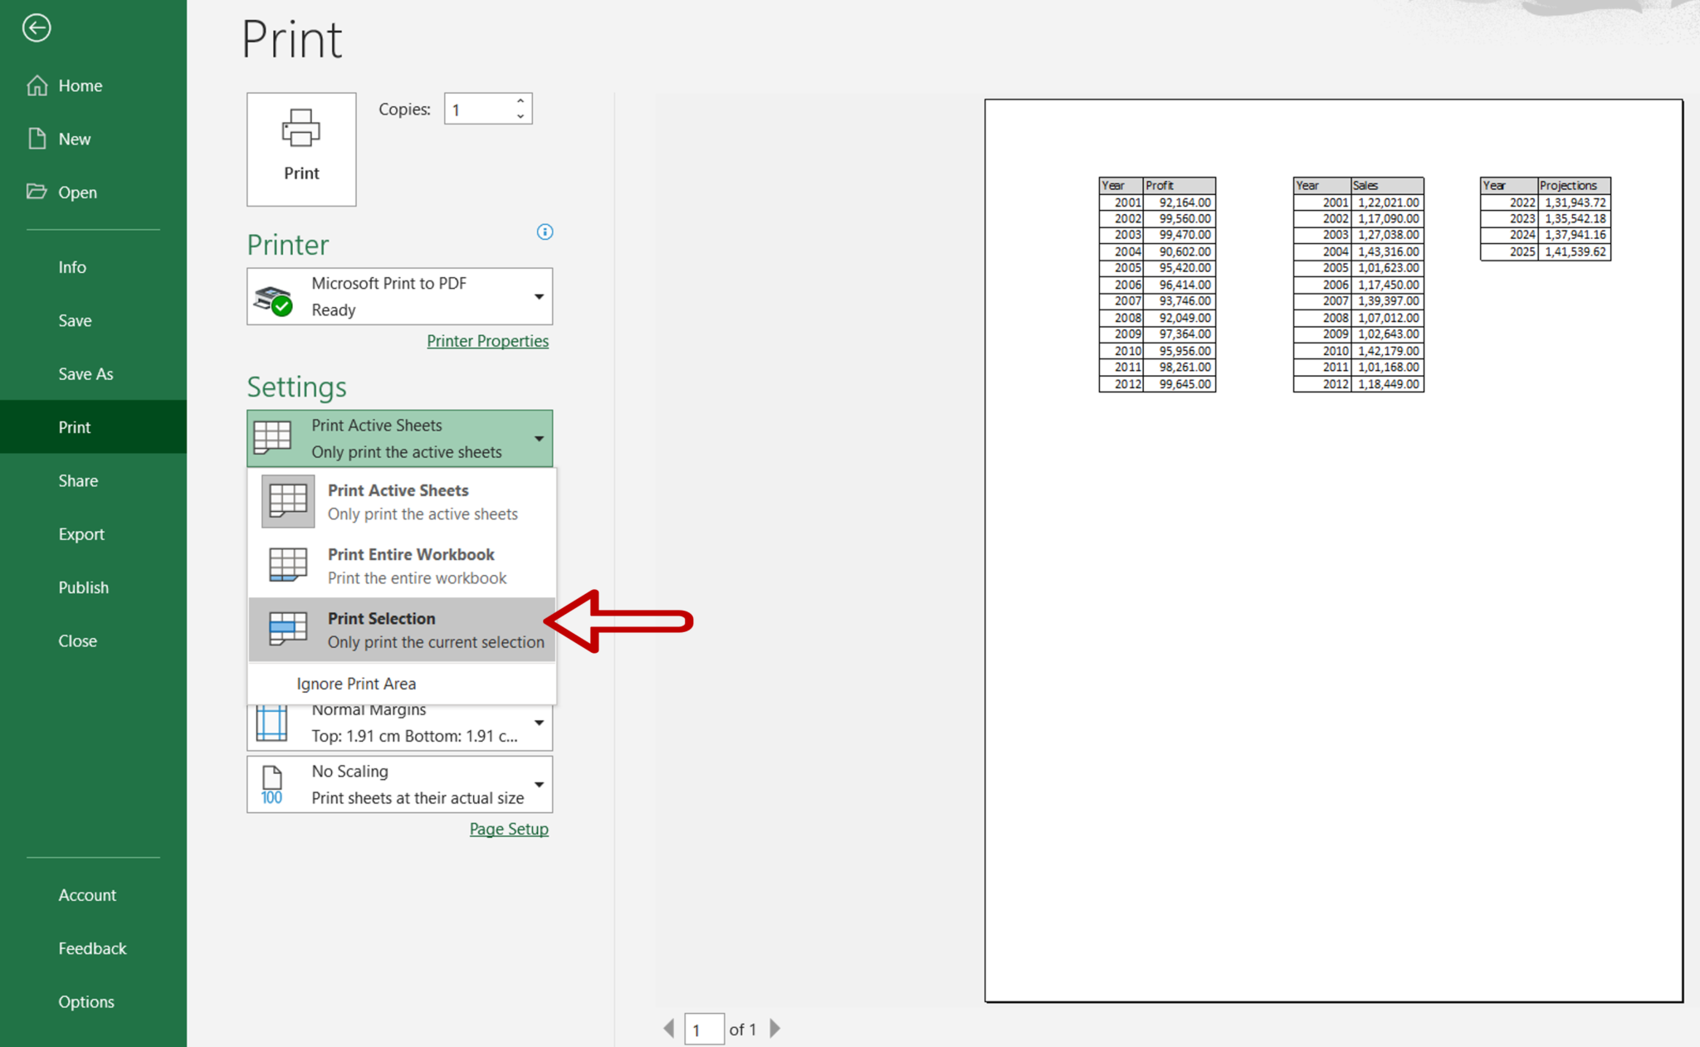Viewport: 1700px width, 1047px height.
Task: Select the Print Selection option icon
Action: click(286, 629)
